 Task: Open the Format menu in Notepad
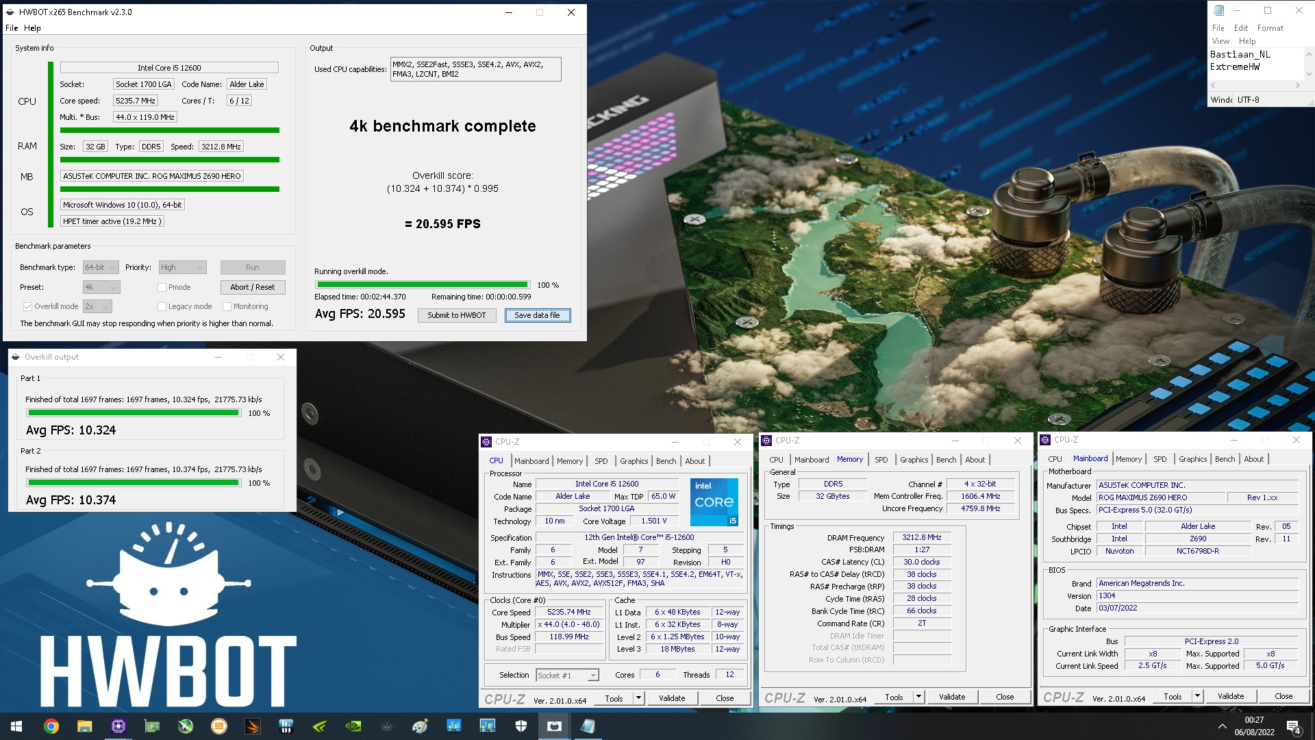[1270, 28]
